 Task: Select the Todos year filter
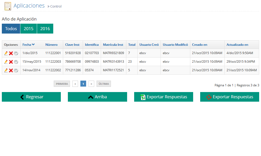pos(11,29)
